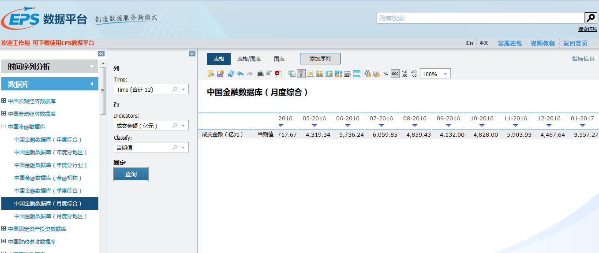Viewport: 599px width, 253px height.
Task: Click the calculator/currency icon
Action: [x=377, y=74]
